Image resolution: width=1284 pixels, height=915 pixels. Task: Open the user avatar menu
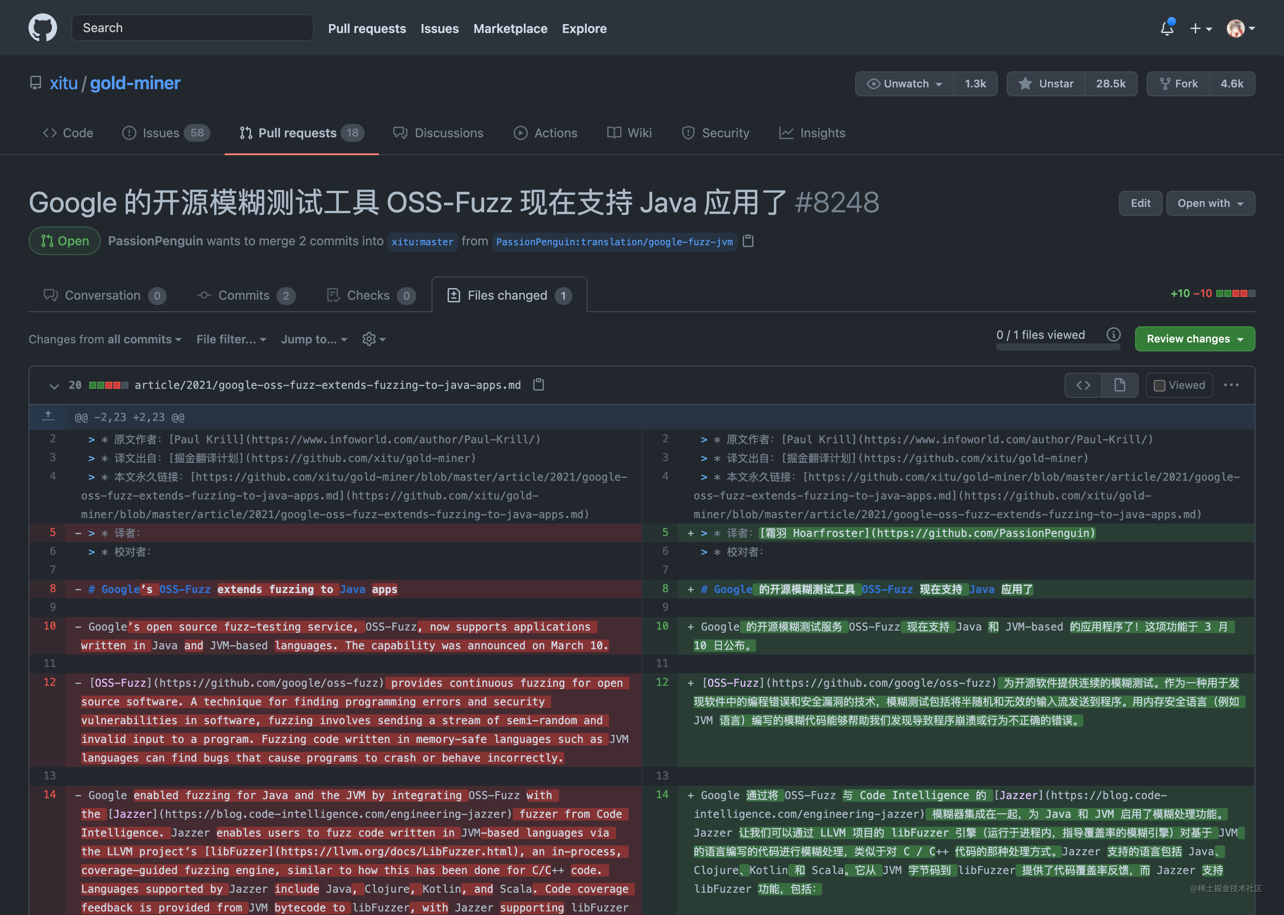pyautogui.click(x=1241, y=28)
